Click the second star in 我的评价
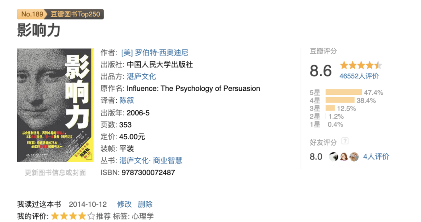The width and height of the screenshot is (421, 222). [64, 216]
